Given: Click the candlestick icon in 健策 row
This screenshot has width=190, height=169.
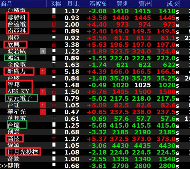Looking at the screenshot, I should [54, 165].
